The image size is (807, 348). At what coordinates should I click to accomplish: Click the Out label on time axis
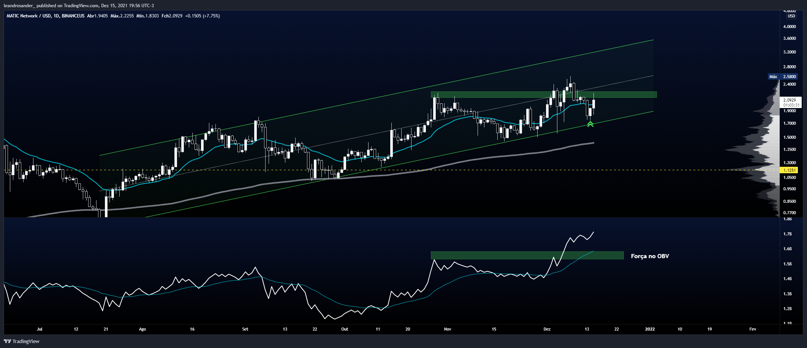pyautogui.click(x=345, y=329)
